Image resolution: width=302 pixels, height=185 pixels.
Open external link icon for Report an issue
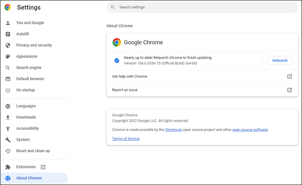(290, 90)
